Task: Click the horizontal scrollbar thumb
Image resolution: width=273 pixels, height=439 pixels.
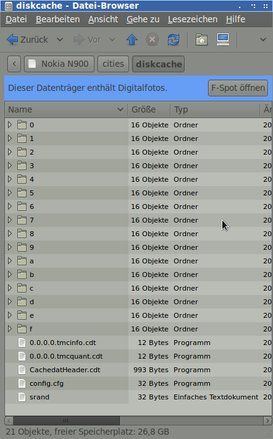Action: tap(66, 420)
